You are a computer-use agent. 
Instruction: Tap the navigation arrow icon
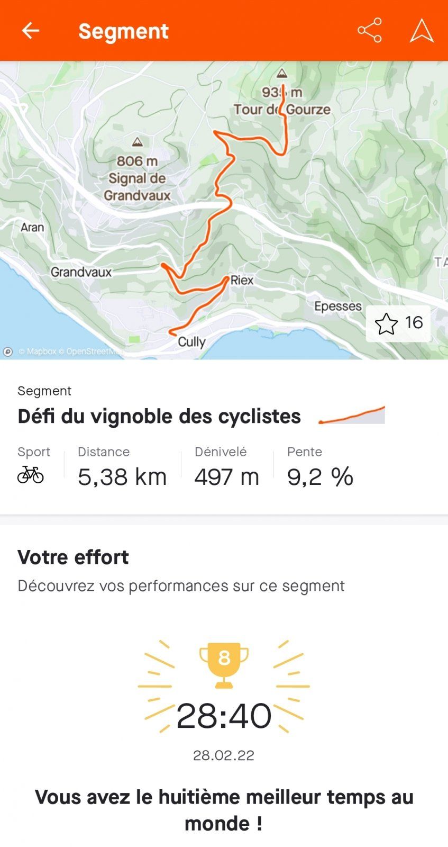pos(422,31)
